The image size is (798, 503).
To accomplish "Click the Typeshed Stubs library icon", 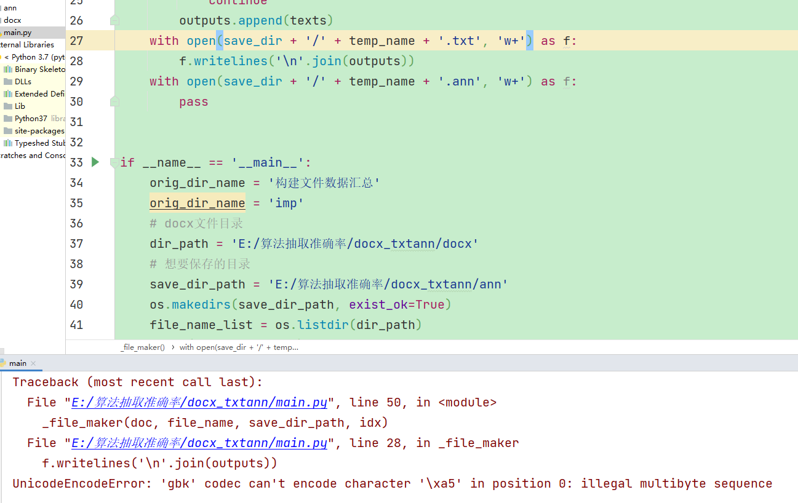I will (x=7, y=143).
